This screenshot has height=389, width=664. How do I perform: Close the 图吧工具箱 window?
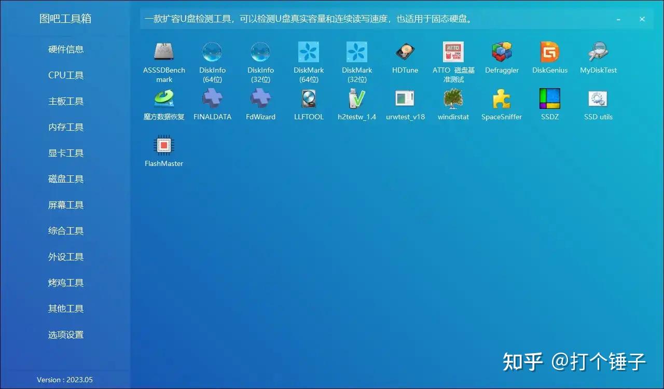pyautogui.click(x=642, y=19)
